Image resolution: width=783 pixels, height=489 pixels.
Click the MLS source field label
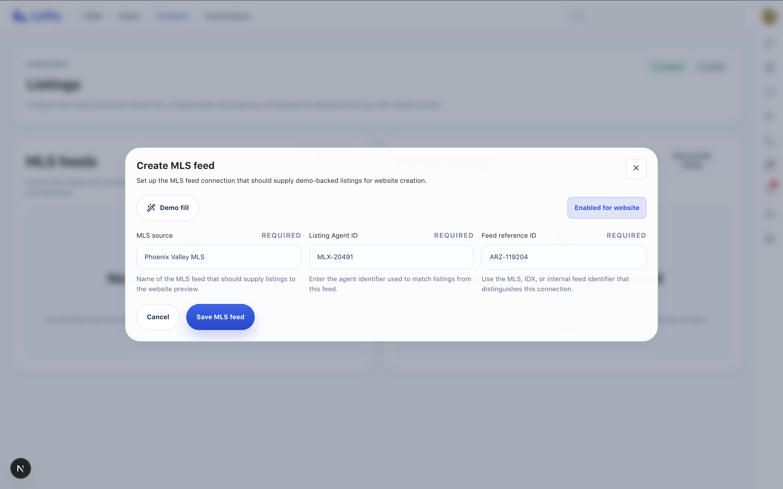pyautogui.click(x=154, y=236)
